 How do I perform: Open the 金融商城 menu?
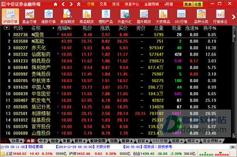[152, 4]
